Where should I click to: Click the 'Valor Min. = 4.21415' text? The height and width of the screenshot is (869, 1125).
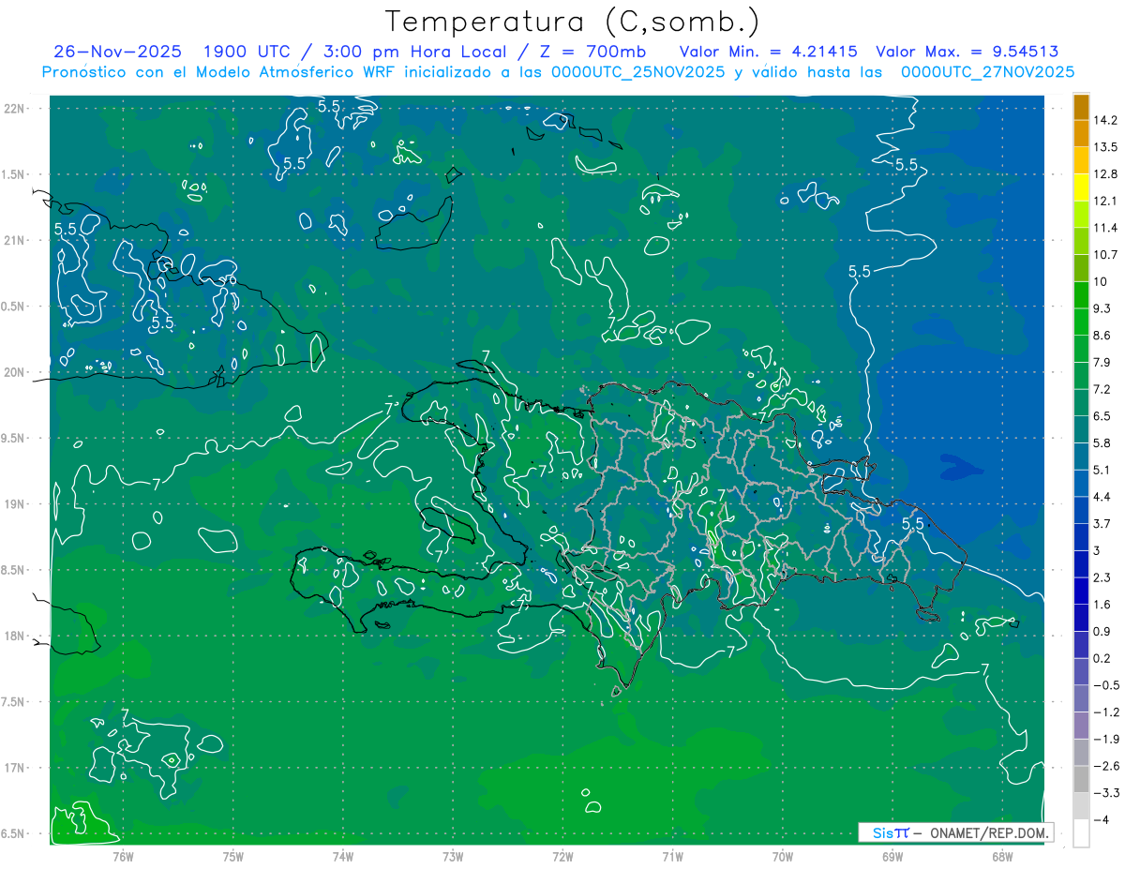769,52
